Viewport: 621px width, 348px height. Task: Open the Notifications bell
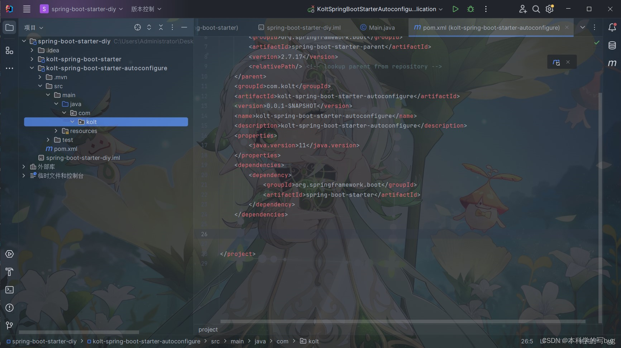click(612, 27)
